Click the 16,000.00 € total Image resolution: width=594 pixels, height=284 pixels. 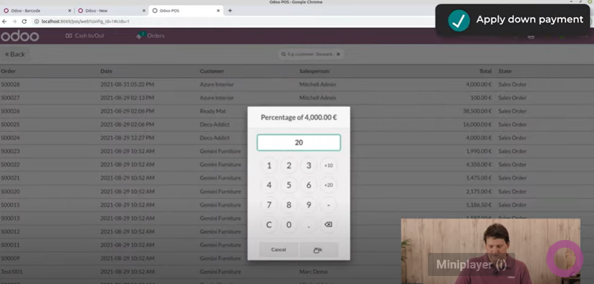click(x=477, y=125)
